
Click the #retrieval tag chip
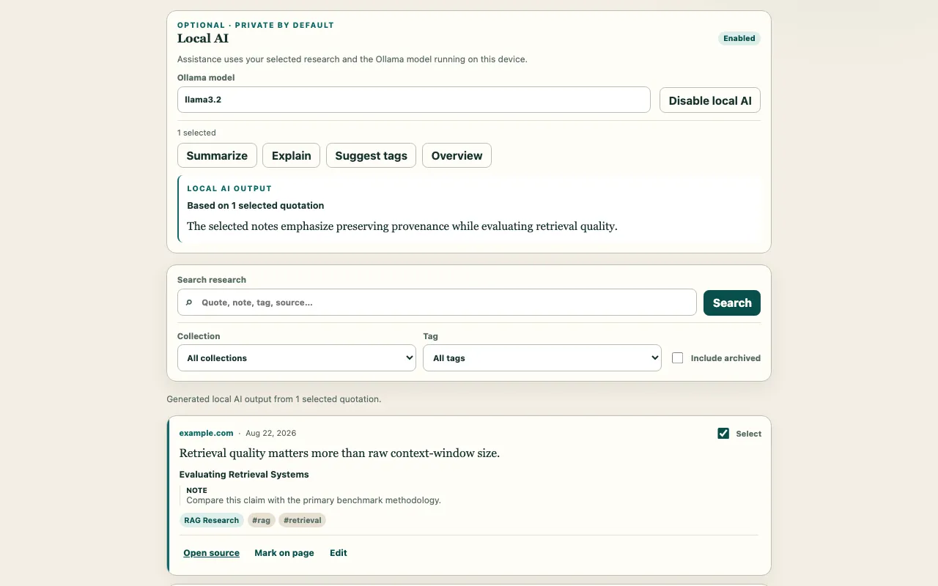pyautogui.click(x=303, y=520)
